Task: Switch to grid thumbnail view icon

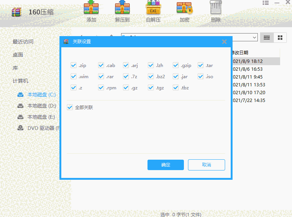Action: click(x=280, y=38)
